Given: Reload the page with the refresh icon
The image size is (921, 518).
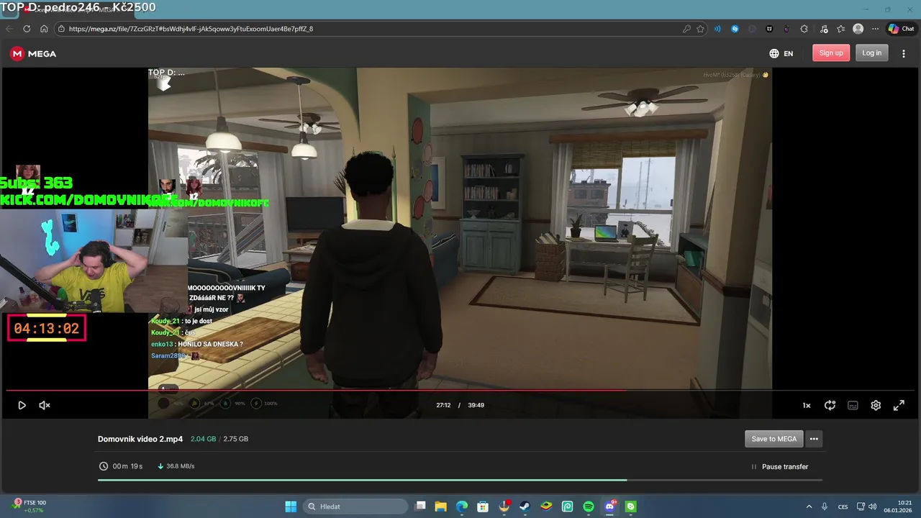Looking at the screenshot, I should point(27,29).
